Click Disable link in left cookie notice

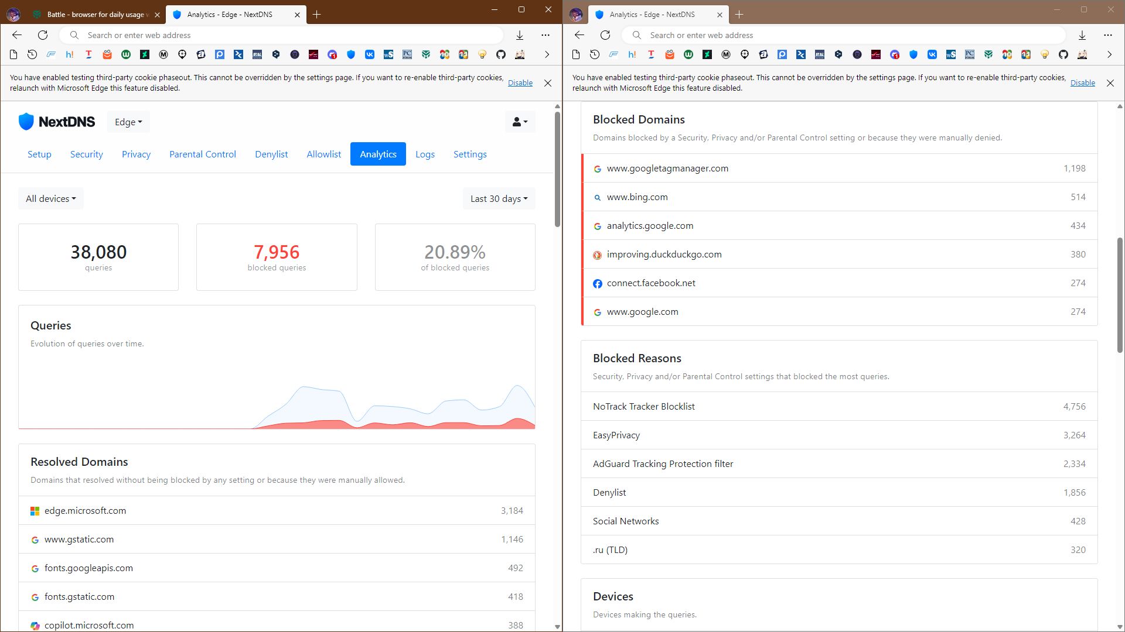[520, 83]
